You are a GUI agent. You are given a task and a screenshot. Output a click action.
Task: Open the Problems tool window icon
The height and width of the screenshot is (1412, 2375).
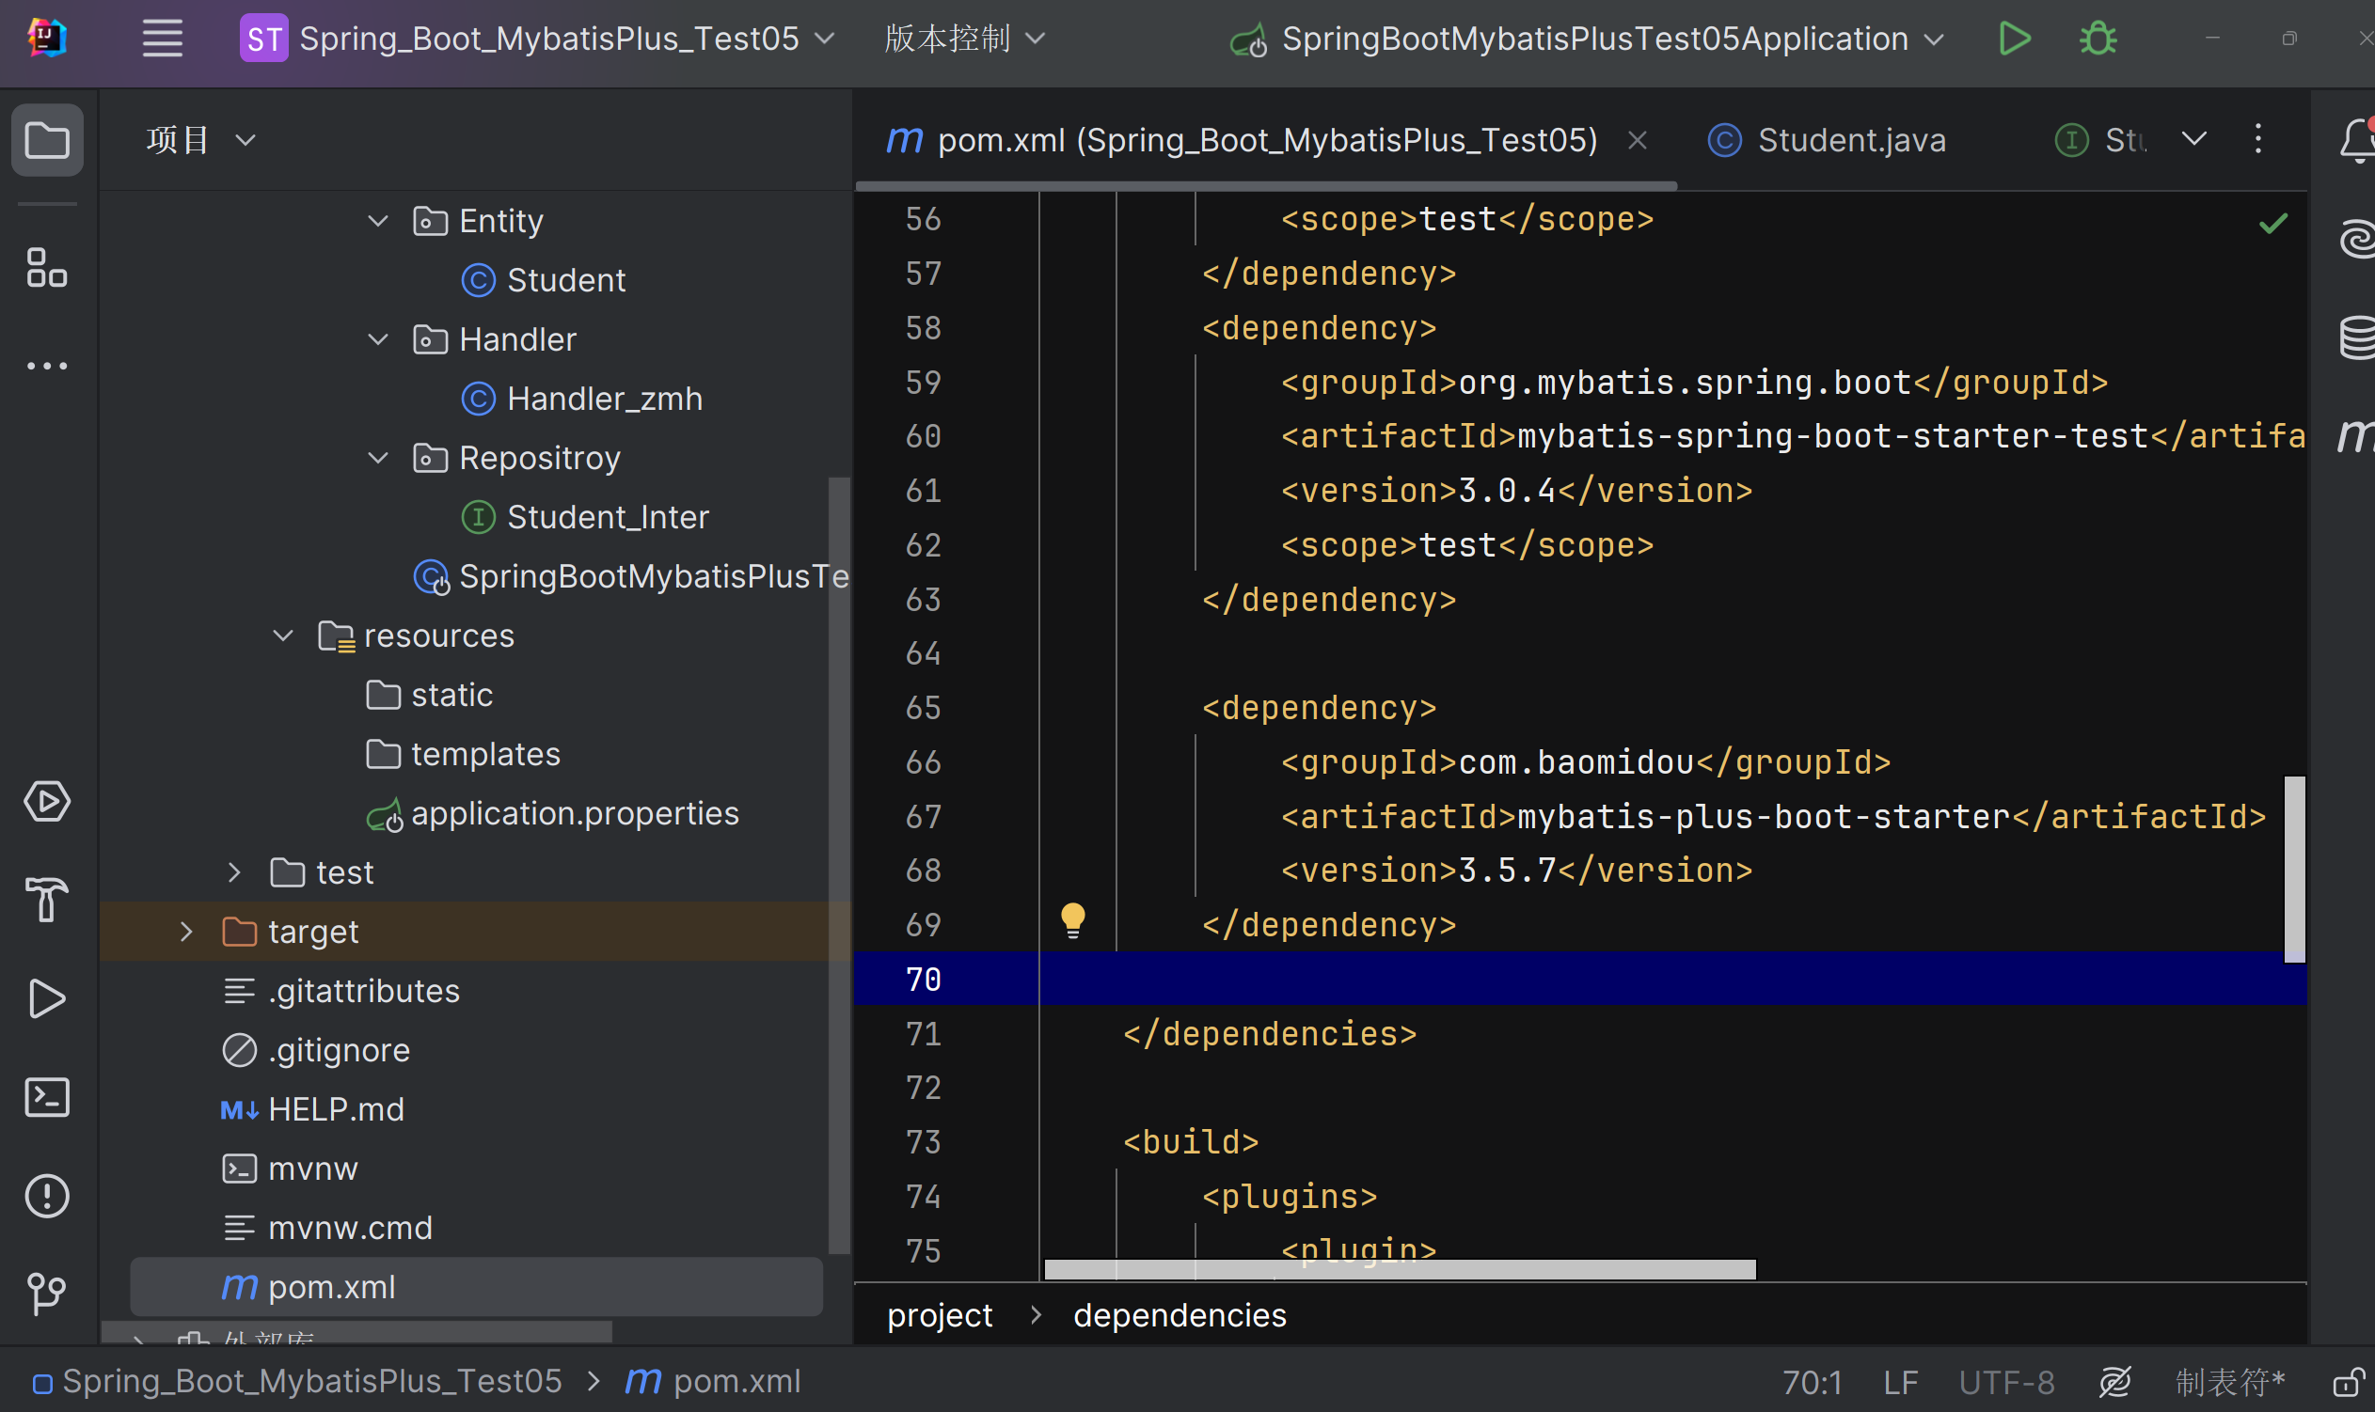point(47,1195)
